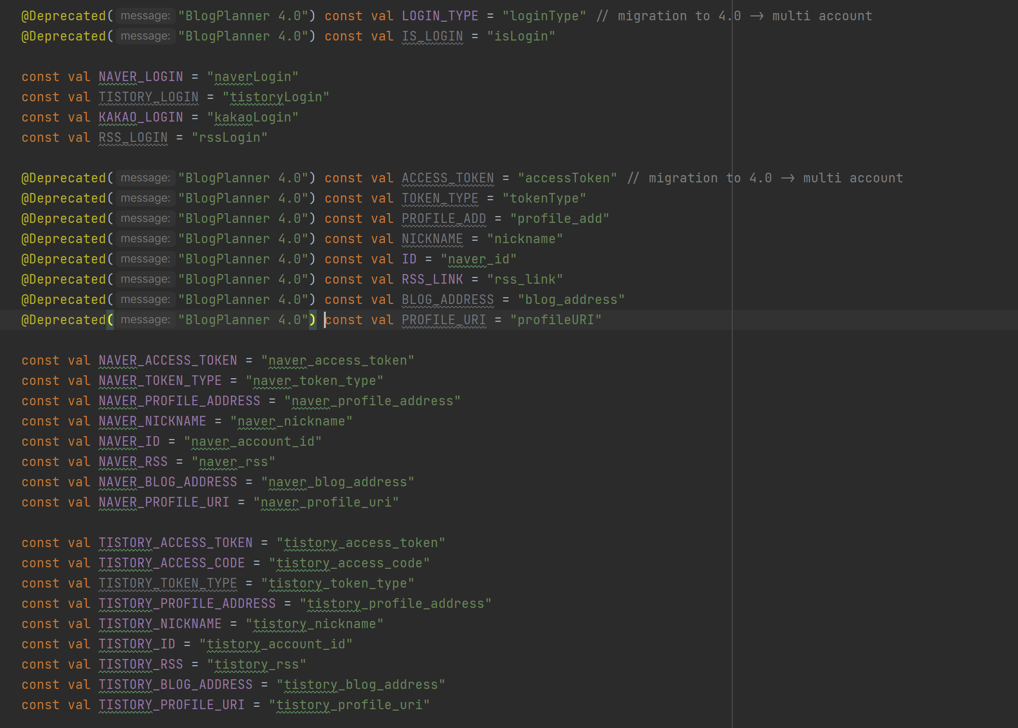
Task: Click the message hint on TOKEN_TYPE line
Action: 145,198
